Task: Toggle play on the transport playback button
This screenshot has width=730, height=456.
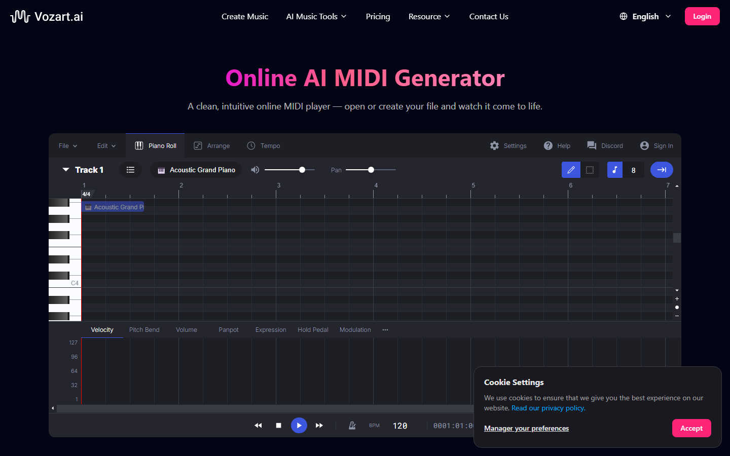Action: click(x=299, y=426)
